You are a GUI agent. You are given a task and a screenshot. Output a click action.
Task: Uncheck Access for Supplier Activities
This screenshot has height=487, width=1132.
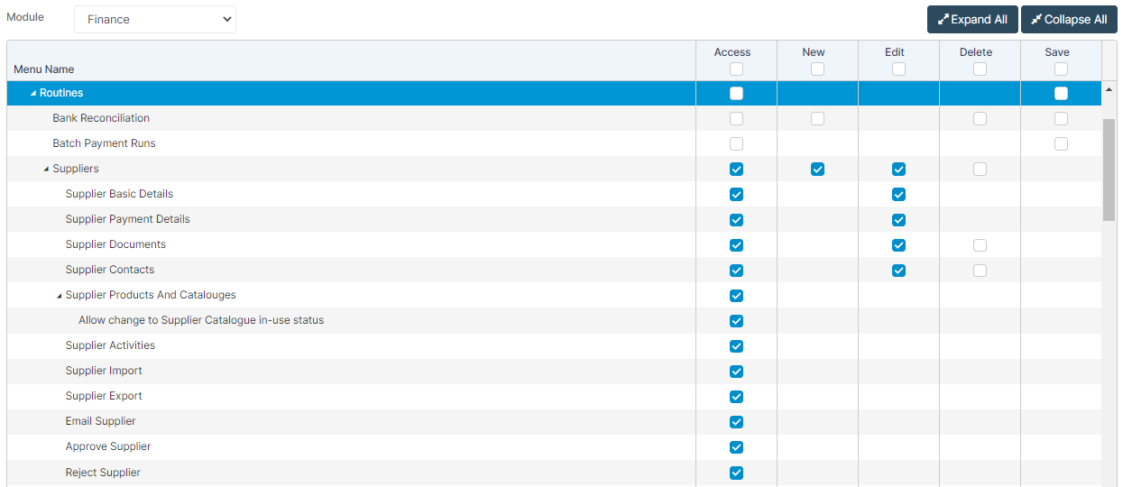(737, 345)
